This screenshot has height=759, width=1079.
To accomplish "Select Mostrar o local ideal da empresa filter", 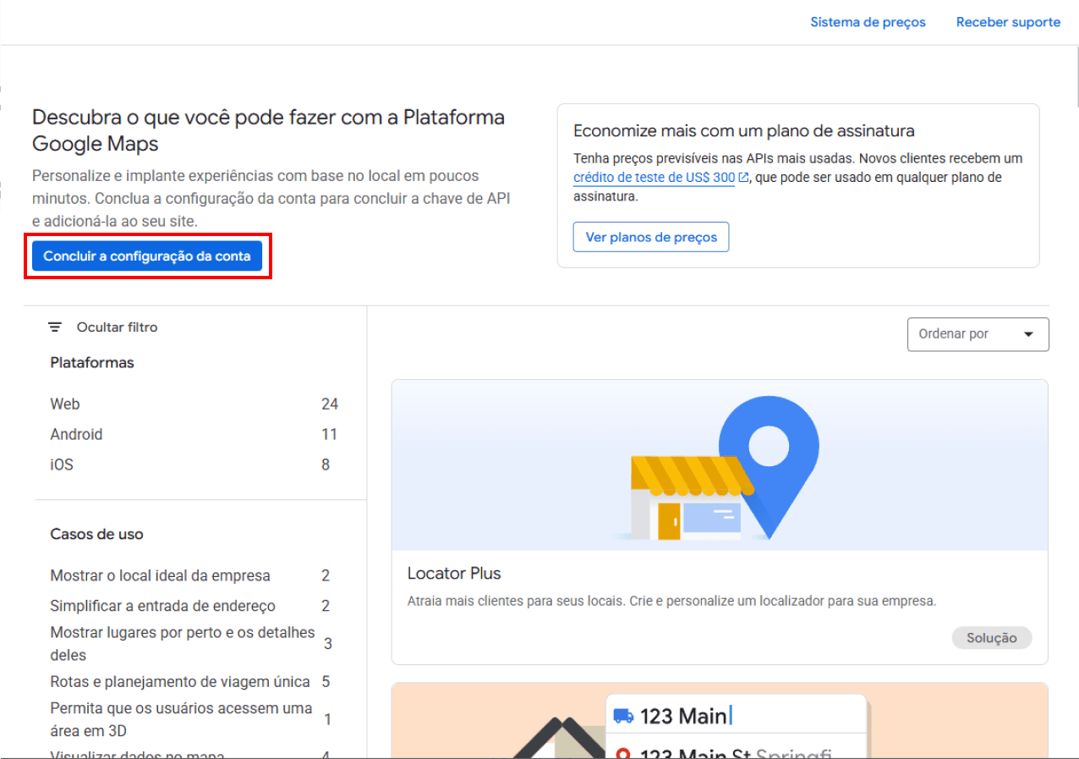I will pos(160,576).
